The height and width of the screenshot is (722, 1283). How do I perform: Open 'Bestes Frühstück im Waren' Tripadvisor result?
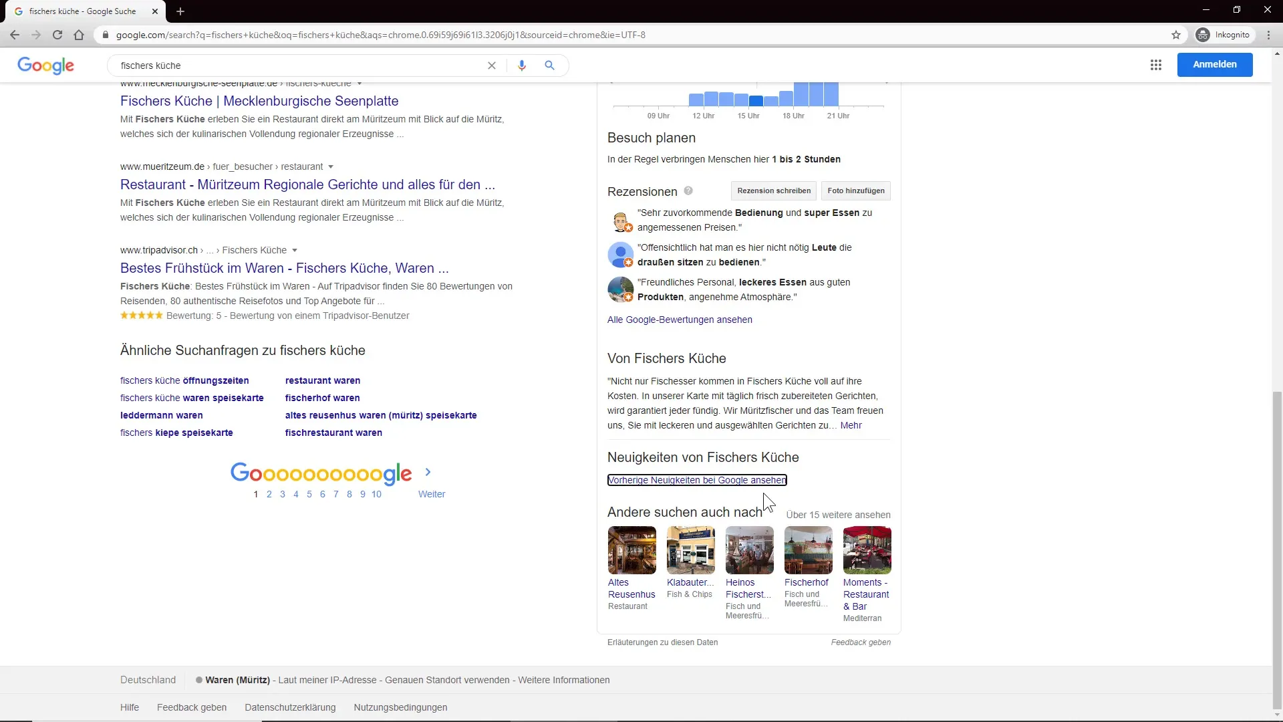[284, 268]
